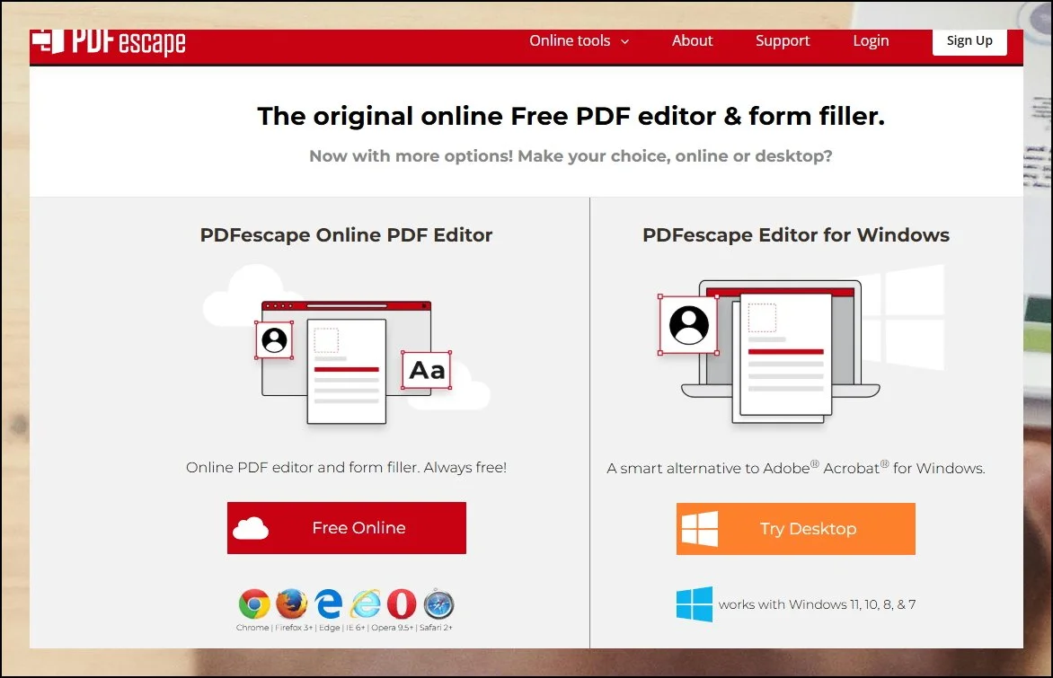Click the cloud icon on Free Online button
This screenshot has height=678, width=1053.
coord(251,528)
